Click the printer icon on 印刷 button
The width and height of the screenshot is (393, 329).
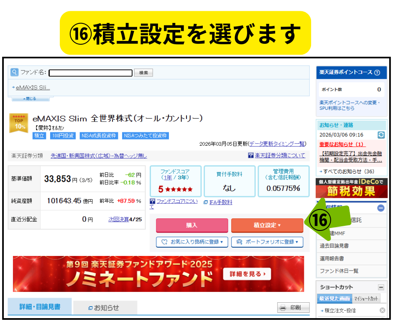pyautogui.click(x=283, y=307)
